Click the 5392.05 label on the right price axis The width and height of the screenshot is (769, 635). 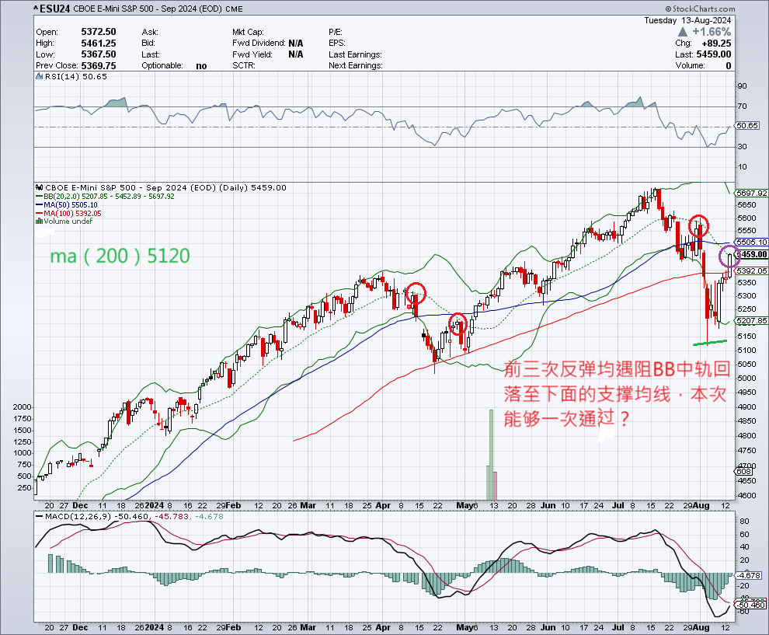point(752,271)
